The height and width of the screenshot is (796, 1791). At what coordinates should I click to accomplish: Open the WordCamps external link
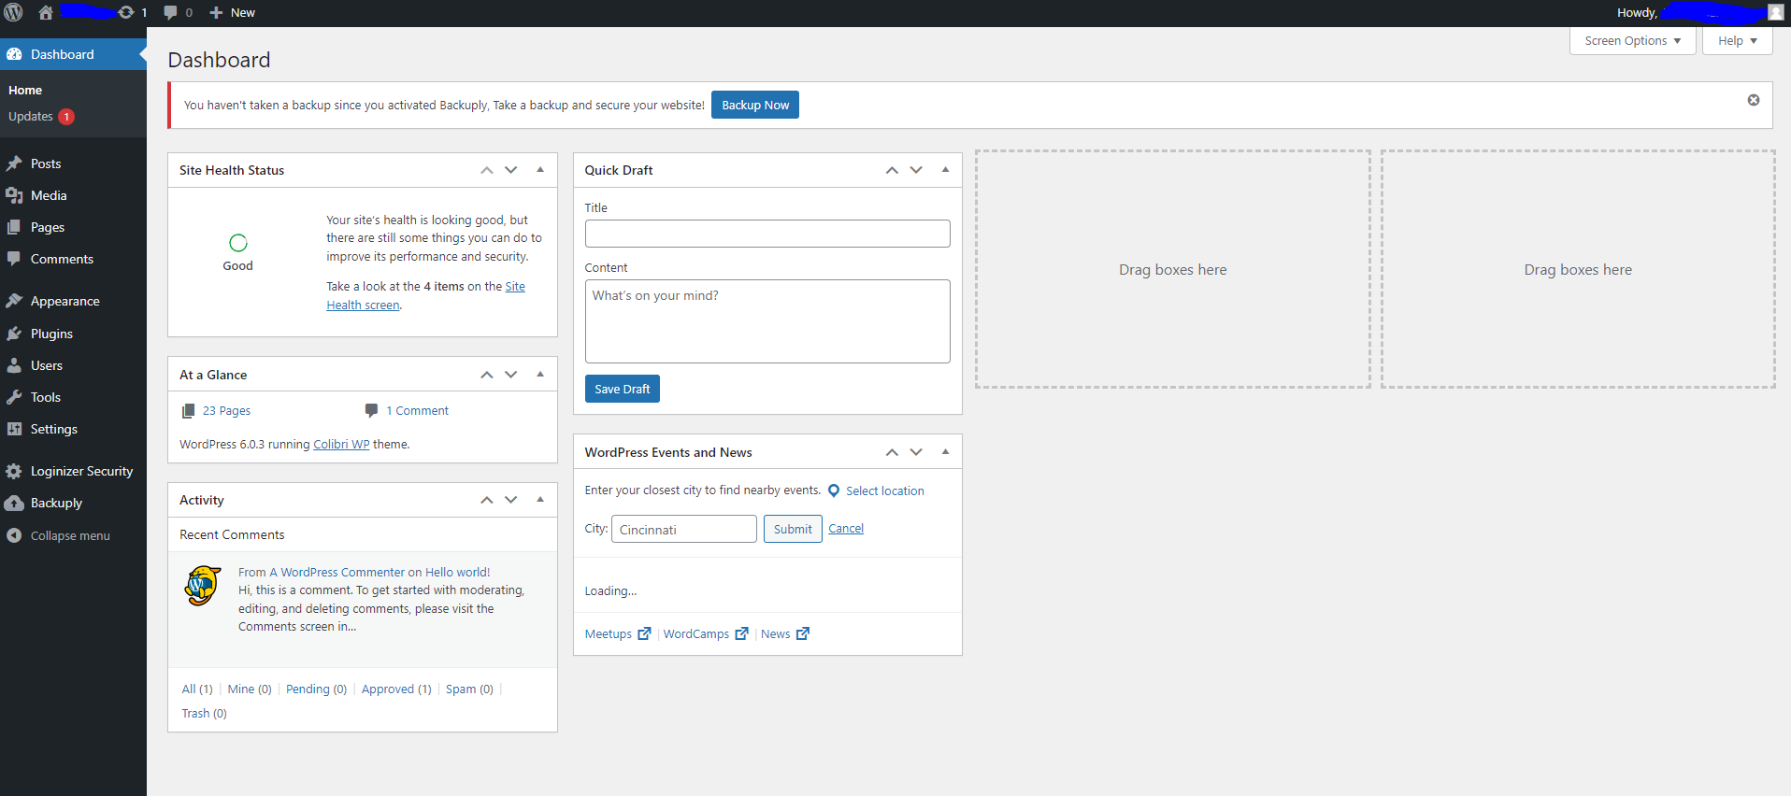706,634
